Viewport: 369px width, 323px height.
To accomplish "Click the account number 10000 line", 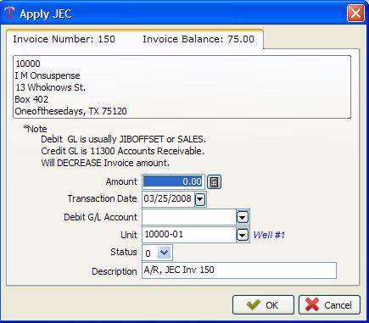I will [x=28, y=64].
